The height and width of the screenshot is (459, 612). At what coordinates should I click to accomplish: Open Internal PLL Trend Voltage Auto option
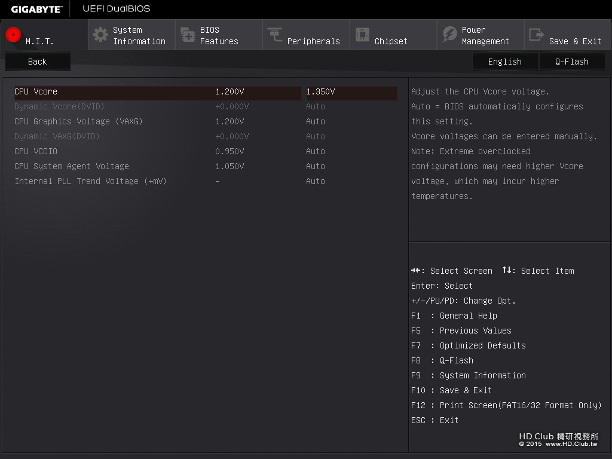[x=316, y=181]
